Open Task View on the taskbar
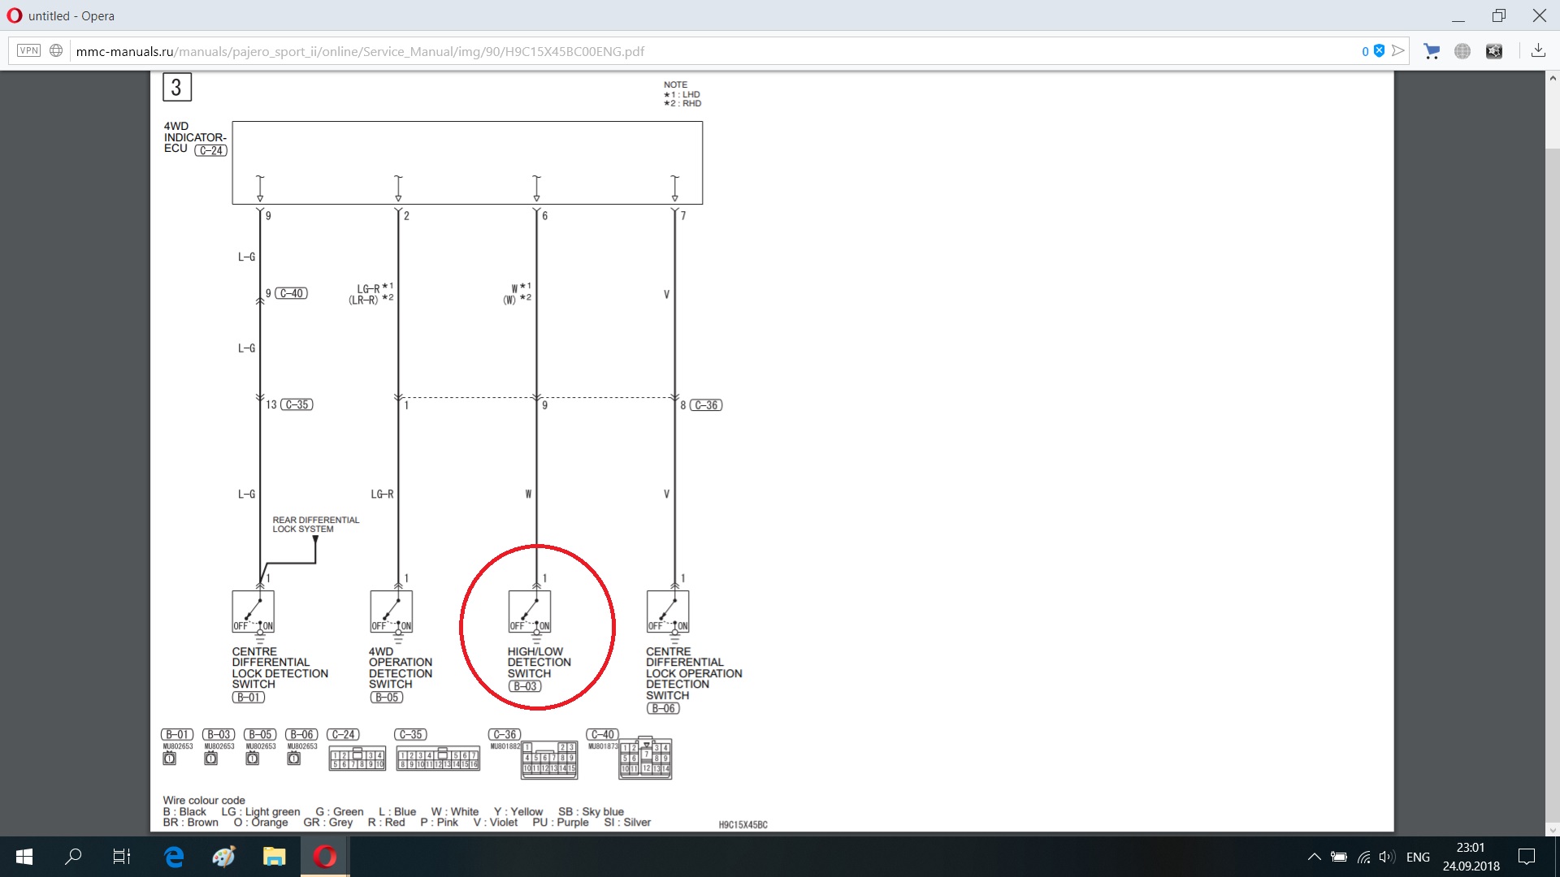The width and height of the screenshot is (1560, 877). point(122,857)
